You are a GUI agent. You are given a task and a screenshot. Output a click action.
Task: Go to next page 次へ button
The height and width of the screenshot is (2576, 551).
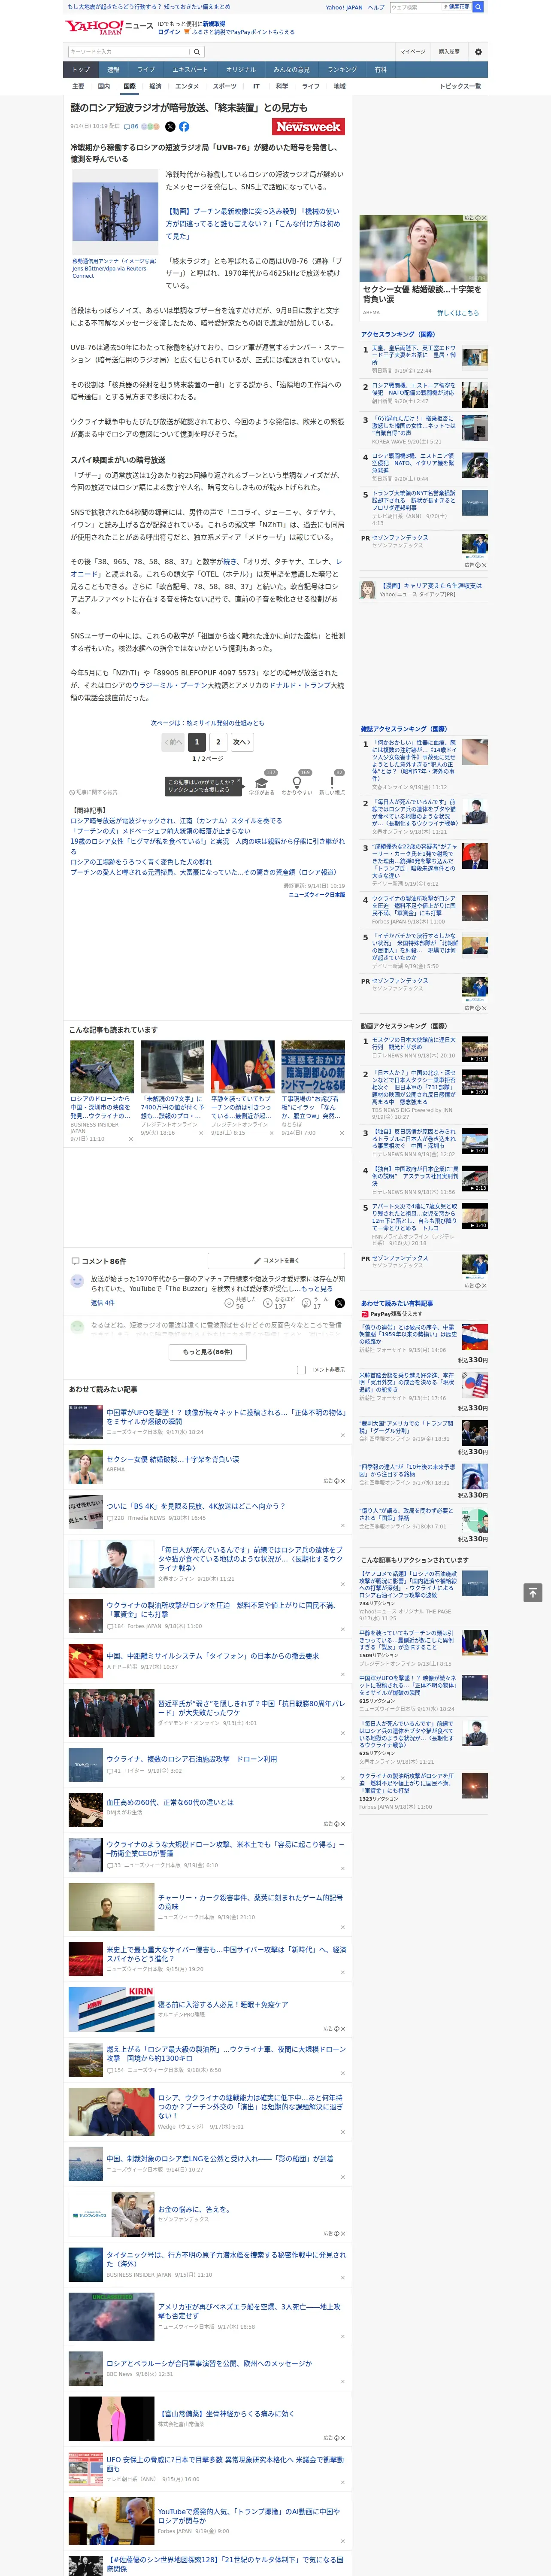(x=242, y=742)
